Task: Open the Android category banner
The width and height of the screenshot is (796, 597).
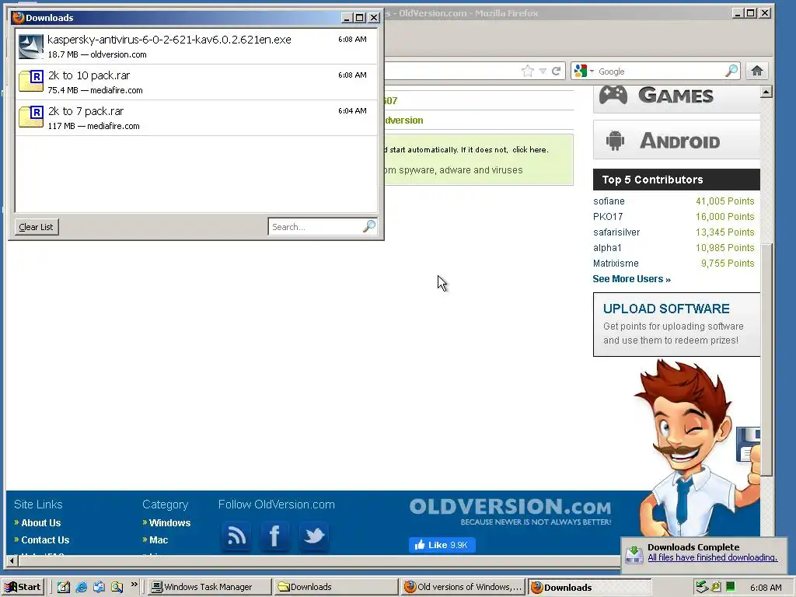Action: click(x=676, y=140)
